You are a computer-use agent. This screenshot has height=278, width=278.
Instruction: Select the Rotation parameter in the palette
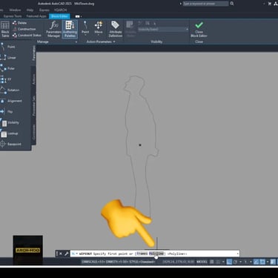point(10,90)
